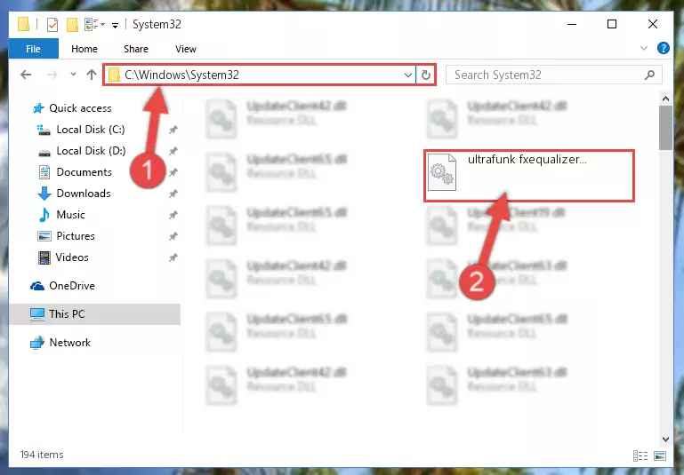Switch to the View ribbon tab
This screenshot has width=684, height=475.
(x=185, y=49)
